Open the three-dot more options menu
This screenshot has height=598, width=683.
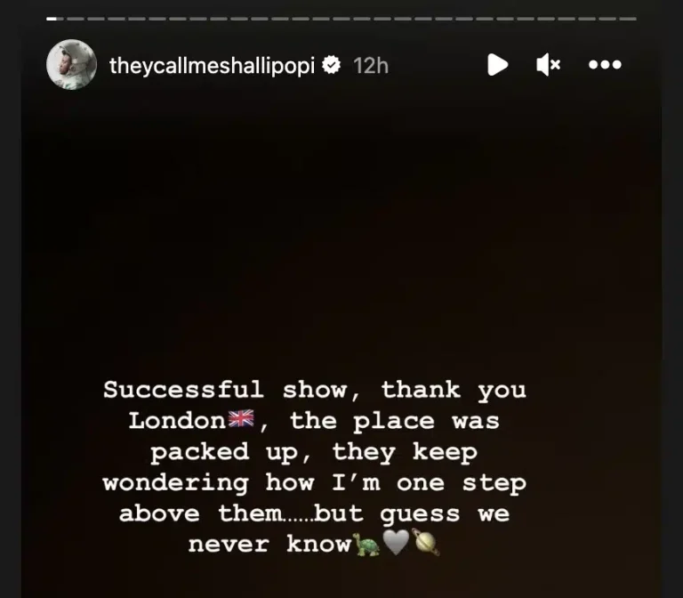click(x=605, y=64)
